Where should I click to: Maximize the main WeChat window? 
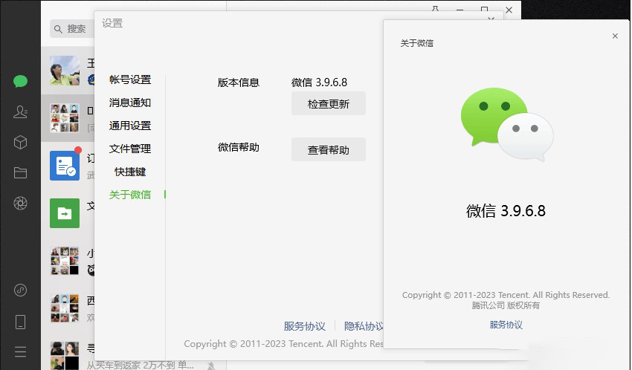(x=485, y=9)
